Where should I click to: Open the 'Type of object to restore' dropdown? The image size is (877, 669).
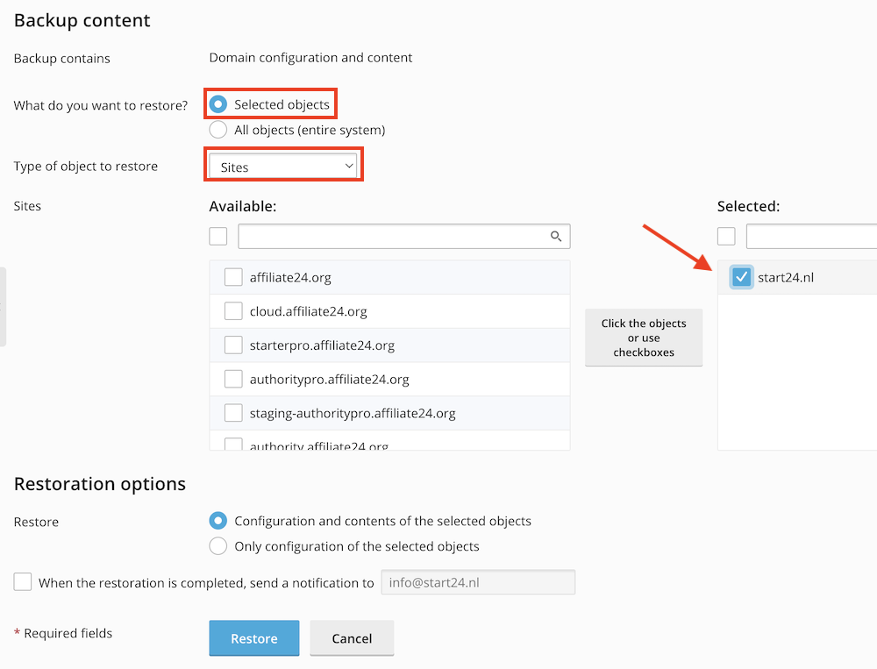pos(283,167)
